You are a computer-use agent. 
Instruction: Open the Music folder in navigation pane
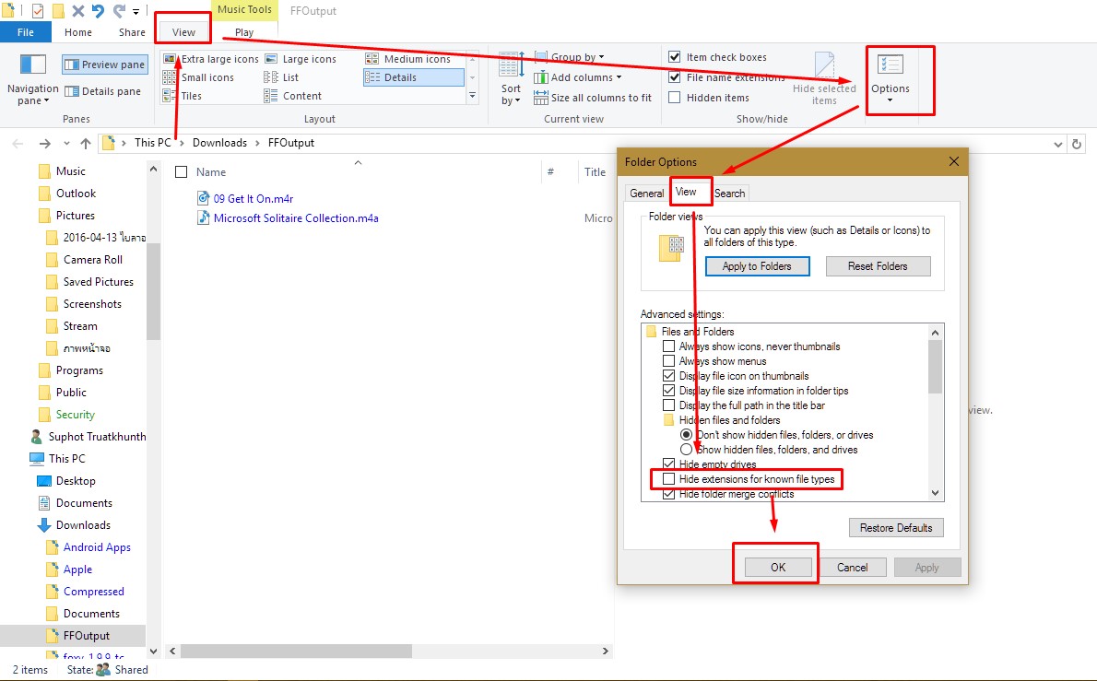(70, 171)
